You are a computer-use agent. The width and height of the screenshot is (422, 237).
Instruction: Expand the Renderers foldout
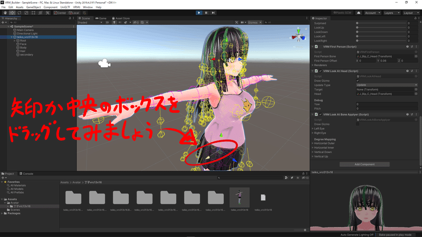pyautogui.click(x=313, y=65)
